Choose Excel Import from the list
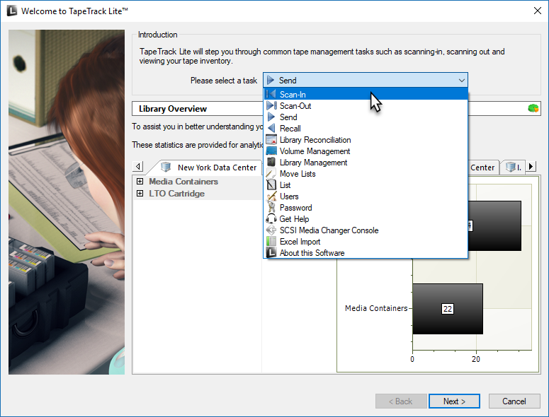The height and width of the screenshot is (417, 549). (x=366, y=241)
